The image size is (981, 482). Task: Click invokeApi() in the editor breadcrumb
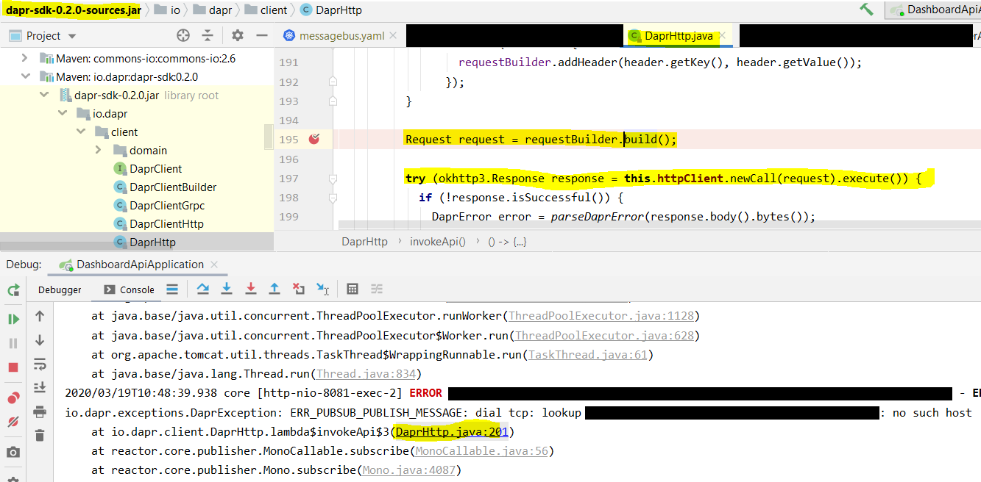437,240
